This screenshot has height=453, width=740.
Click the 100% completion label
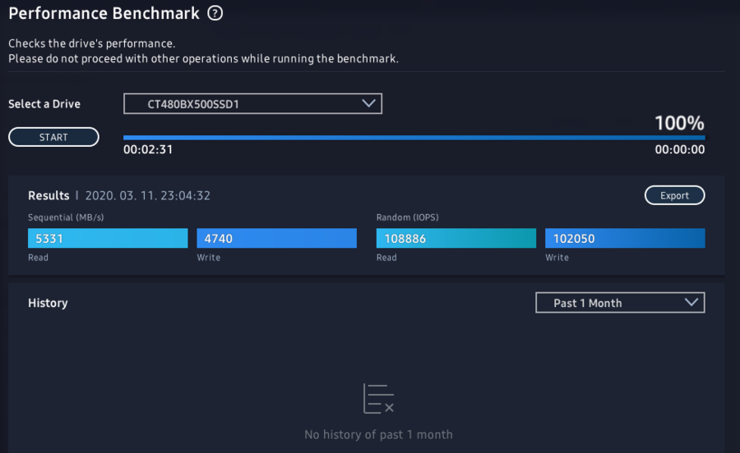coord(679,123)
